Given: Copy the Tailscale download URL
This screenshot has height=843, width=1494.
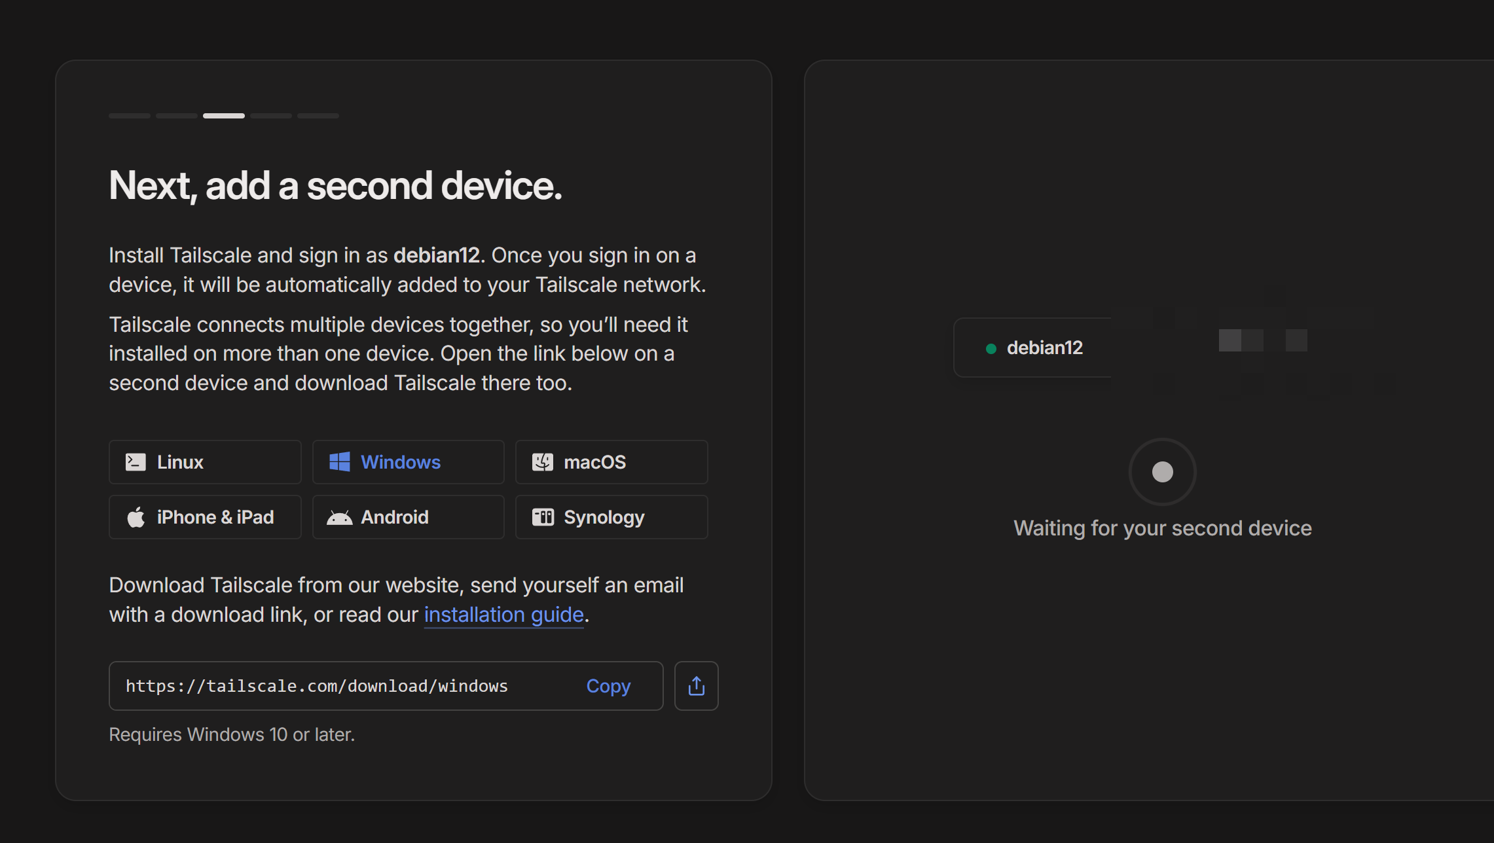Looking at the screenshot, I should [608, 686].
